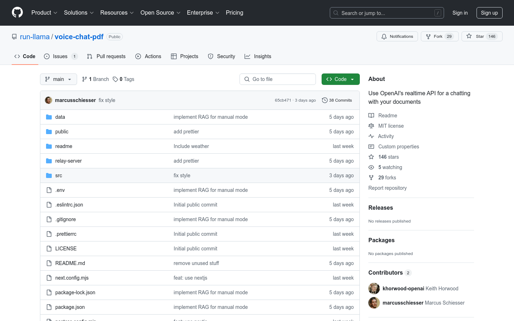Viewport: 514px width, 321px height.
Task: Open the README.md file
Action: tap(70, 263)
